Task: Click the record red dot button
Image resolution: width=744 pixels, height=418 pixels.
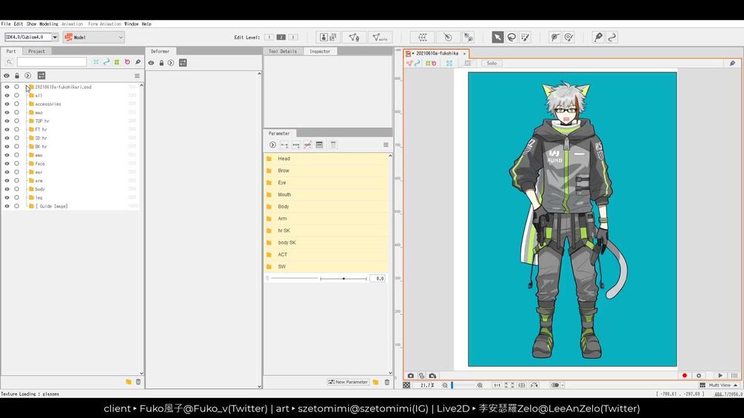Action: (684, 375)
